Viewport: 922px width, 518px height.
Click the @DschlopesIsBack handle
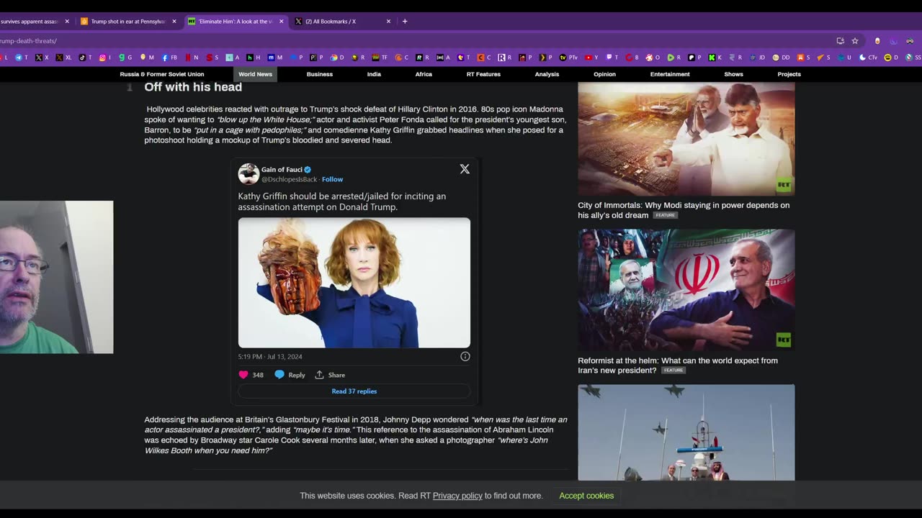(x=289, y=179)
